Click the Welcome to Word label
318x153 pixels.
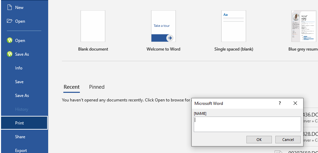point(163,49)
